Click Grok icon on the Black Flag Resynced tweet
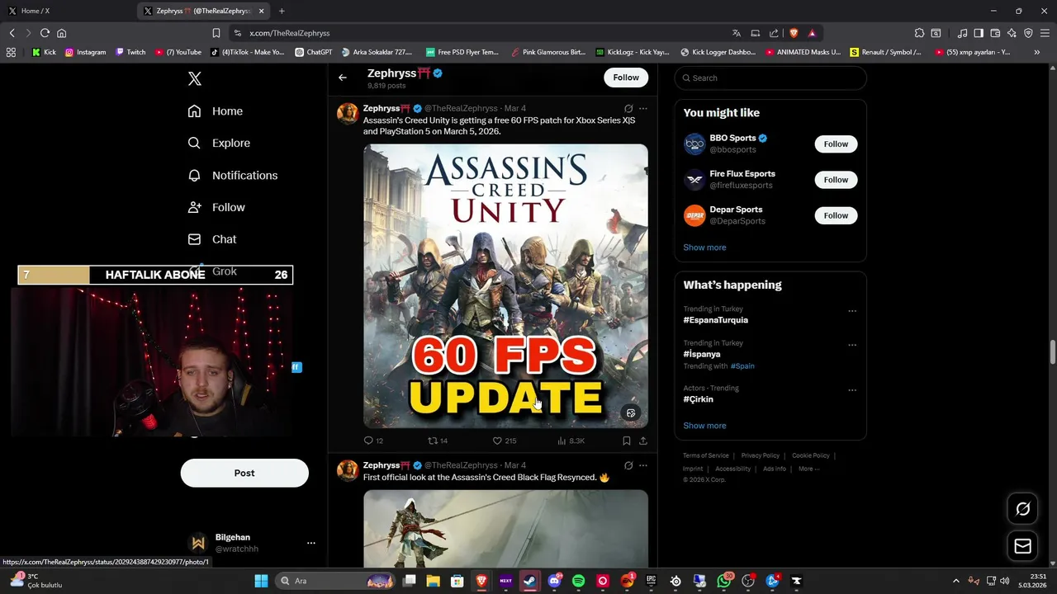Image resolution: width=1057 pixels, height=594 pixels. point(628,465)
